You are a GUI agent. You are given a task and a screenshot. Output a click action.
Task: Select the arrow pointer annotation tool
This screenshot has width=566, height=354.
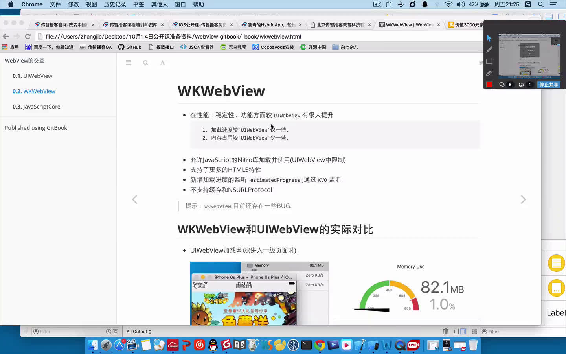point(489,38)
